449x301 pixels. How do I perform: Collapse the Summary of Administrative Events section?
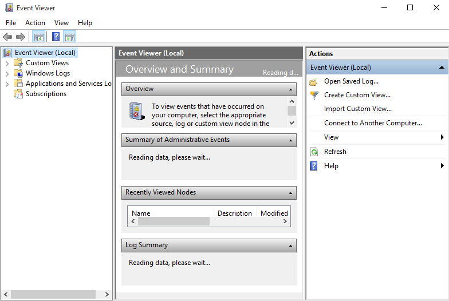(291, 141)
